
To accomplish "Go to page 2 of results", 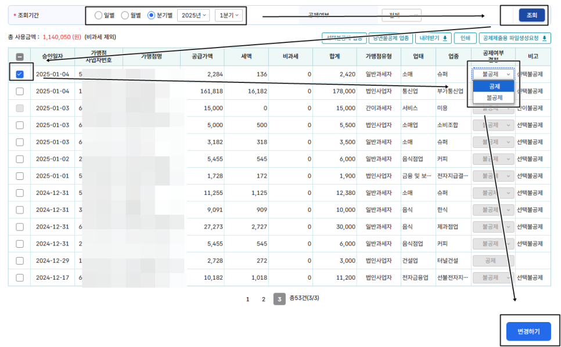I will [x=264, y=299].
